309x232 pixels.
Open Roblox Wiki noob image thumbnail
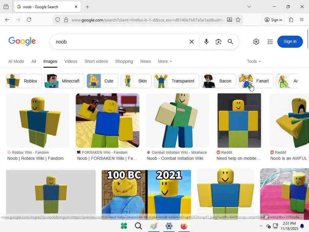38,121
